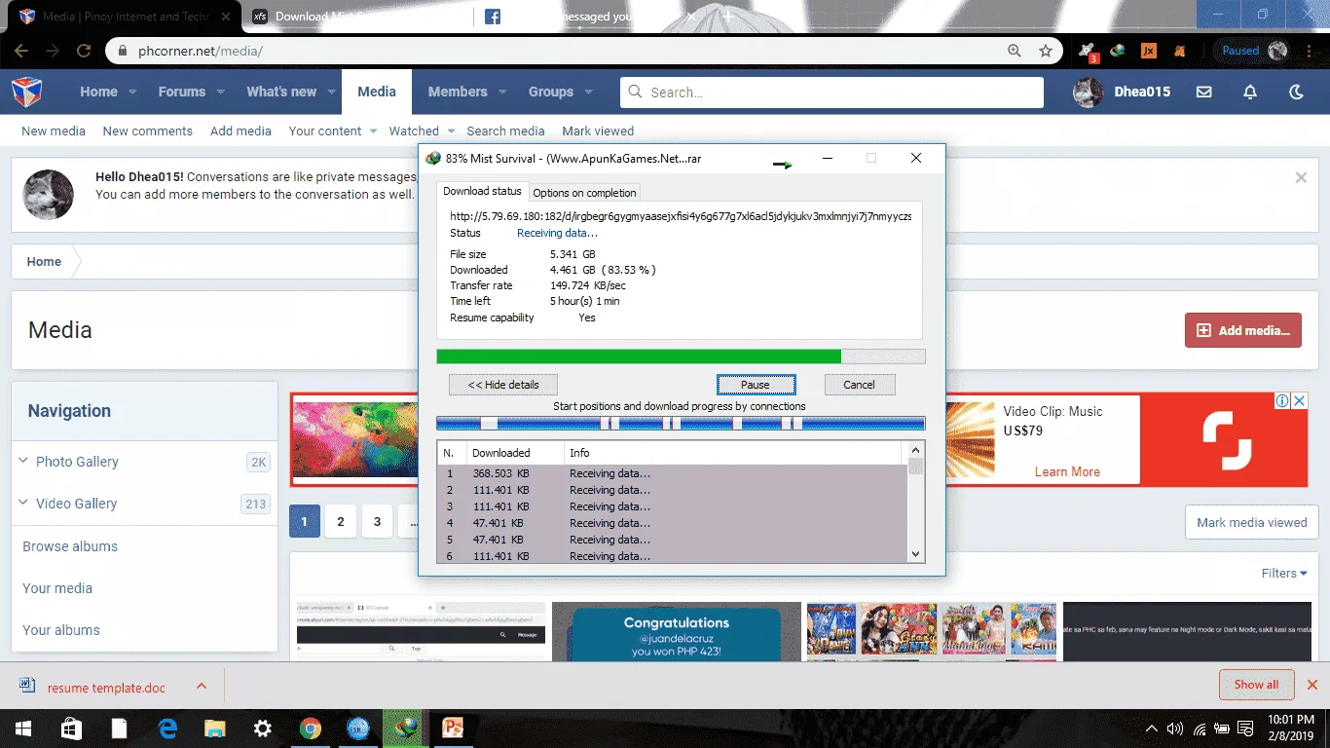
Task: Click Mark media viewed button
Action: 1251,522
